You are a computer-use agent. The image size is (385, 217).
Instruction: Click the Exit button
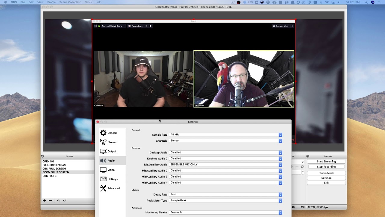326,183
